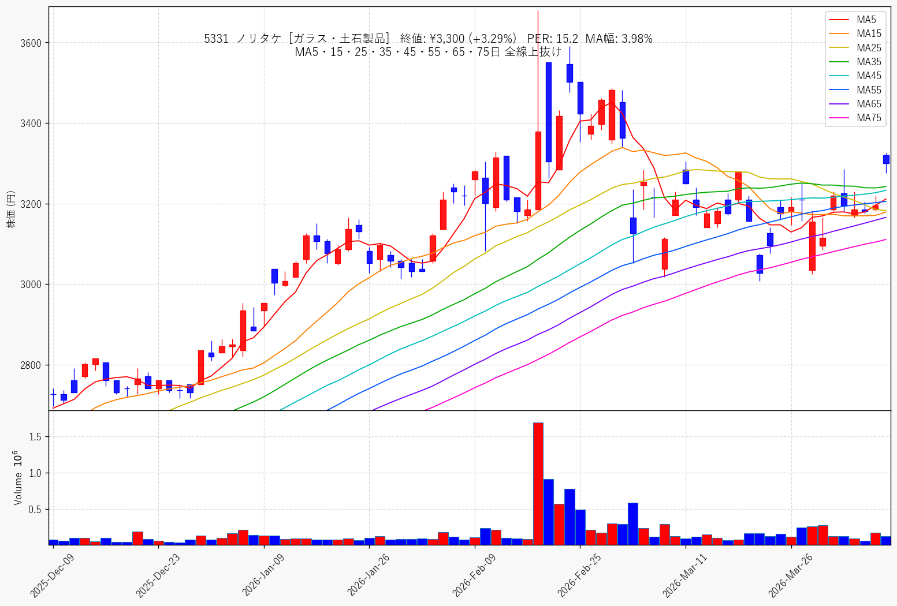Click the MA55 legend label
The image size is (897, 606).
coord(869,90)
